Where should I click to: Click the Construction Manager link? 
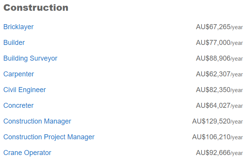click(x=37, y=121)
